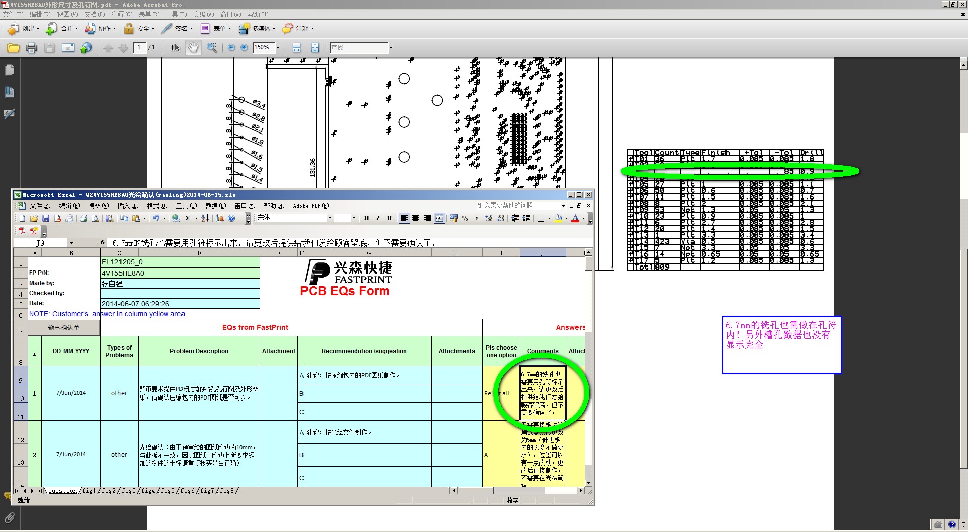Open Excel's Adobe PDF(B) menu

[x=311, y=206]
